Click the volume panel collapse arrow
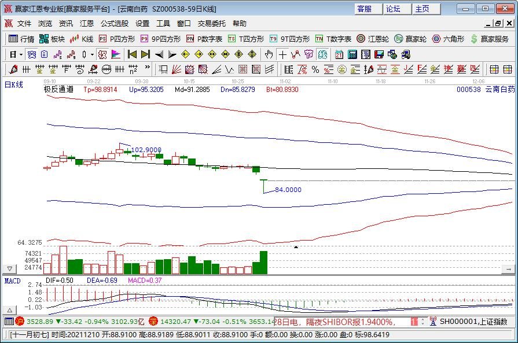 (9, 269)
